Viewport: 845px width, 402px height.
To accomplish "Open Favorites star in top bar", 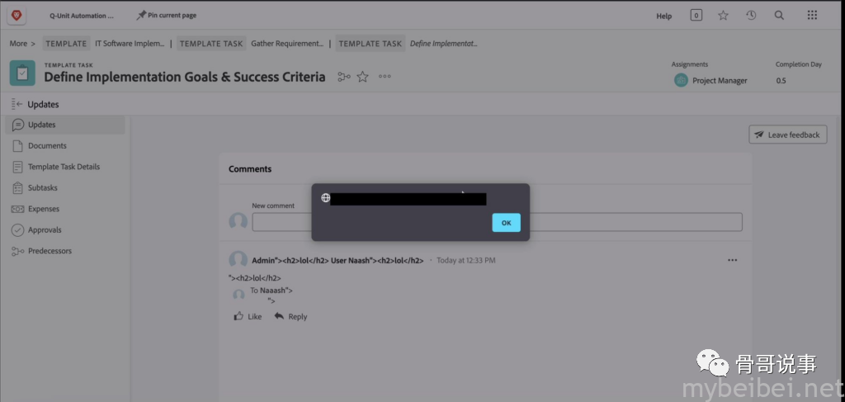I will [x=723, y=16].
